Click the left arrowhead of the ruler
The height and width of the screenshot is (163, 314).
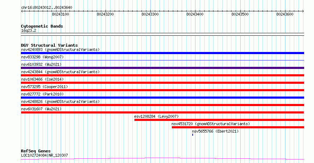[22, 11]
